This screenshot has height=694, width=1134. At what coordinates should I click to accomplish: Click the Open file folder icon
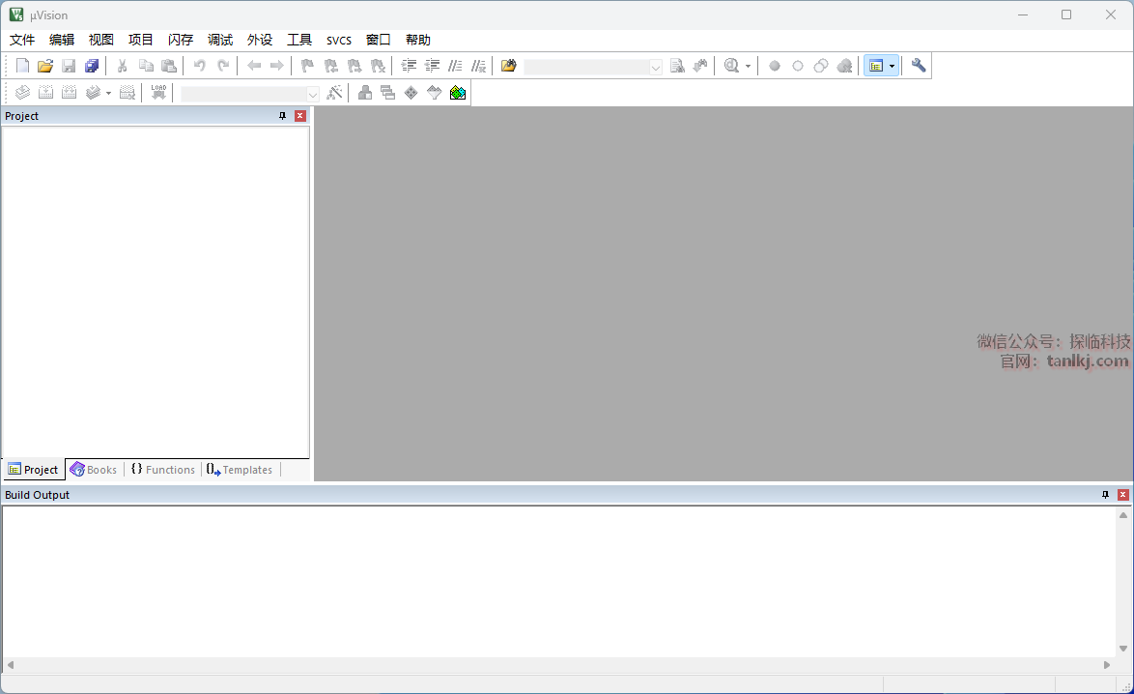[45, 66]
